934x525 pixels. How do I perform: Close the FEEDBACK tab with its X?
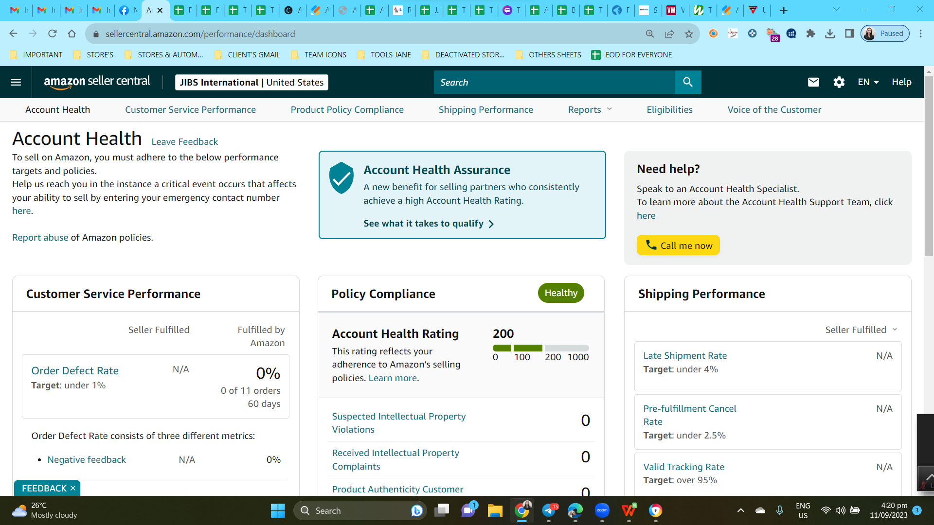click(x=73, y=488)
